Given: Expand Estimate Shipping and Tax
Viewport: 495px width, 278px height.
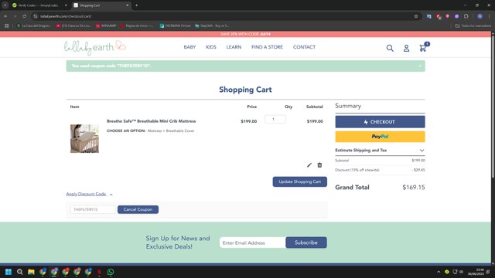Looking at the screenshot, I should pos(380,151).
